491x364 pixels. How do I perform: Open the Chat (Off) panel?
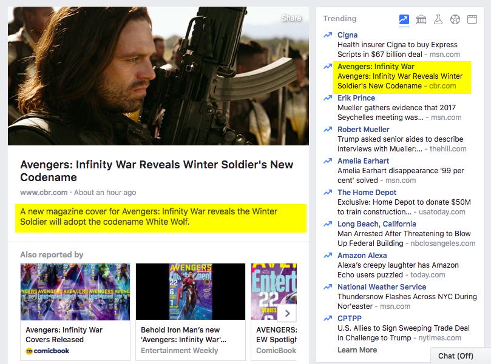coord(455,356)
